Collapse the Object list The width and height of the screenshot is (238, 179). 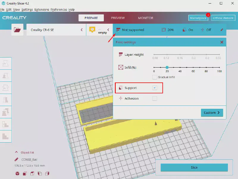tap(17, 152)
